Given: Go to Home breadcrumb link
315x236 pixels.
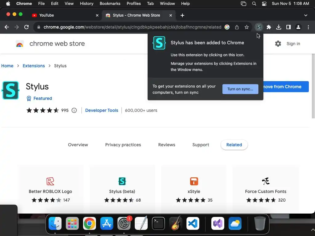Looking at the screenshot, I should pos(7,66).
